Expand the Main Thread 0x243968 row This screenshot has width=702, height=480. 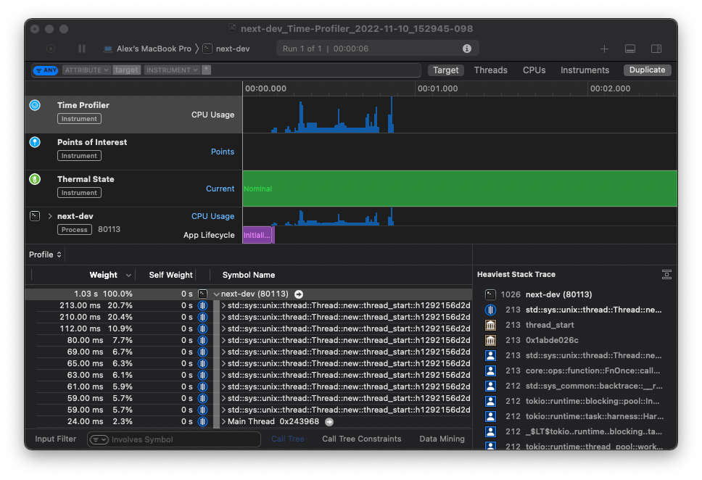[x=224, y=422]
